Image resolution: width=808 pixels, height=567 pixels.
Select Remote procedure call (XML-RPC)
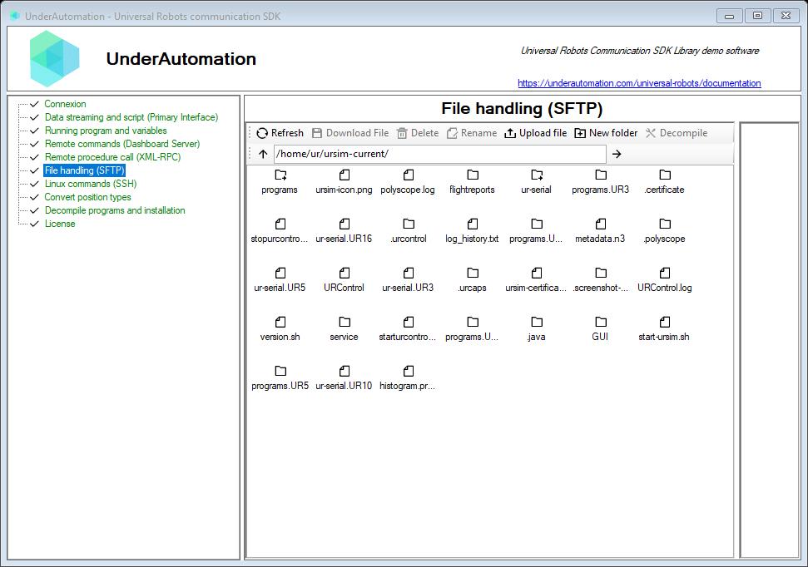[x=112, y=157]
